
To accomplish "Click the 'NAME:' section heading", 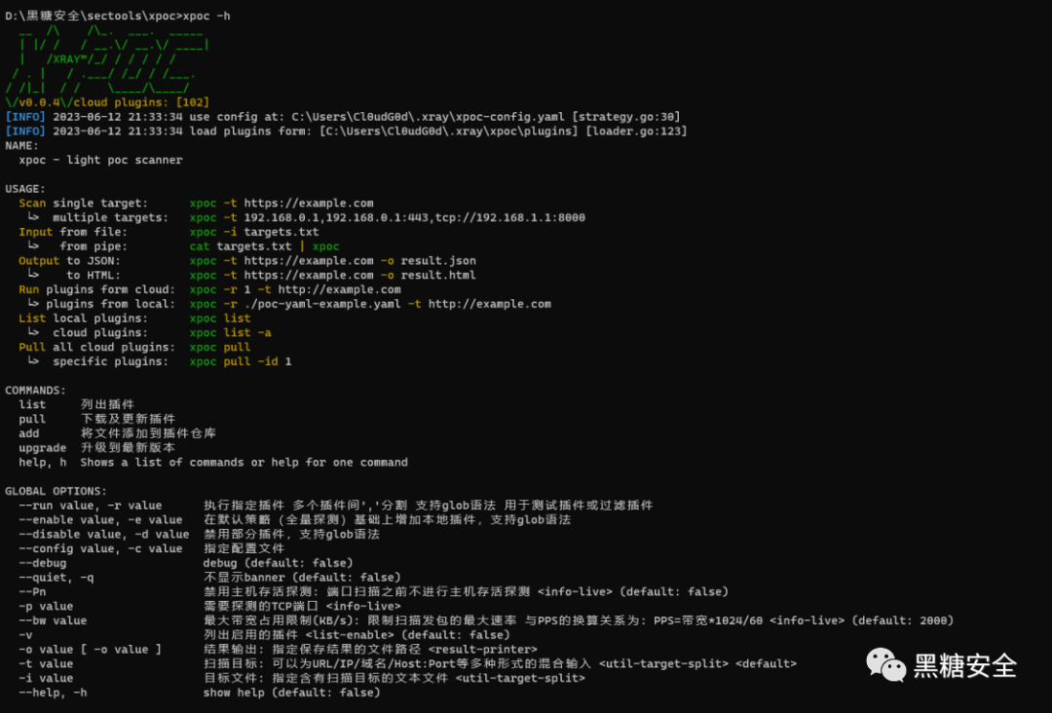I will [21, 145].
